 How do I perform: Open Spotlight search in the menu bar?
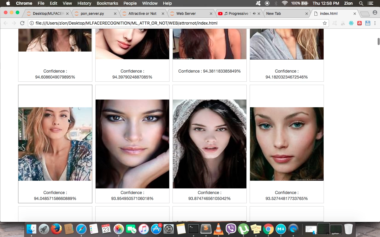coord(361,3)
